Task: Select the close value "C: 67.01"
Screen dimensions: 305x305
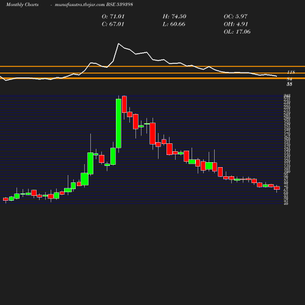Action: tap(113, 24)
